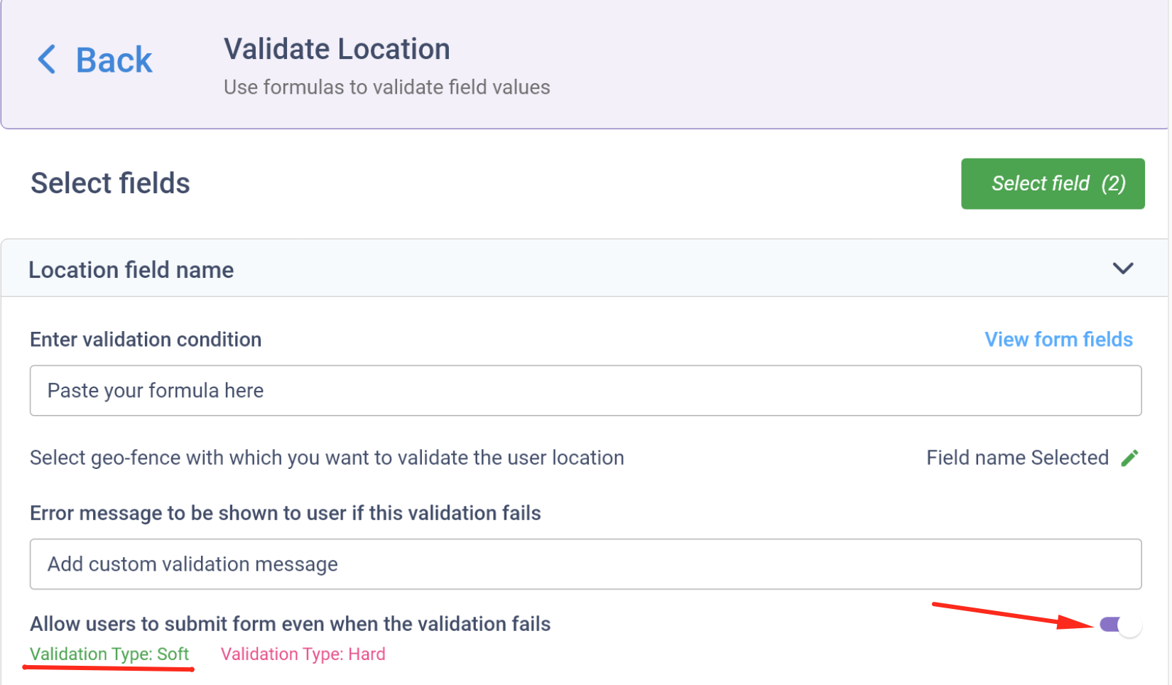Image resolution: width=1172 pixels, height=685 pixels.
Task: Select the Validation Type: Hard label
Action: tap(303, 654)
